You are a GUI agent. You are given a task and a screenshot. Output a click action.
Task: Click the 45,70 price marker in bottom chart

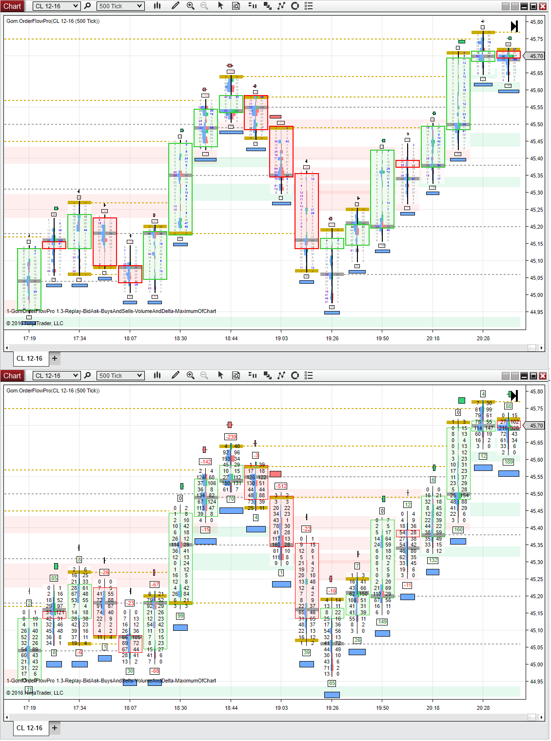(535, 426)
